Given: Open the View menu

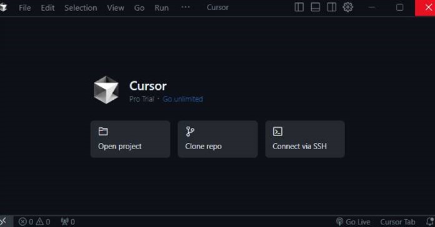Looking at the screenshot, I should [116, 7].
